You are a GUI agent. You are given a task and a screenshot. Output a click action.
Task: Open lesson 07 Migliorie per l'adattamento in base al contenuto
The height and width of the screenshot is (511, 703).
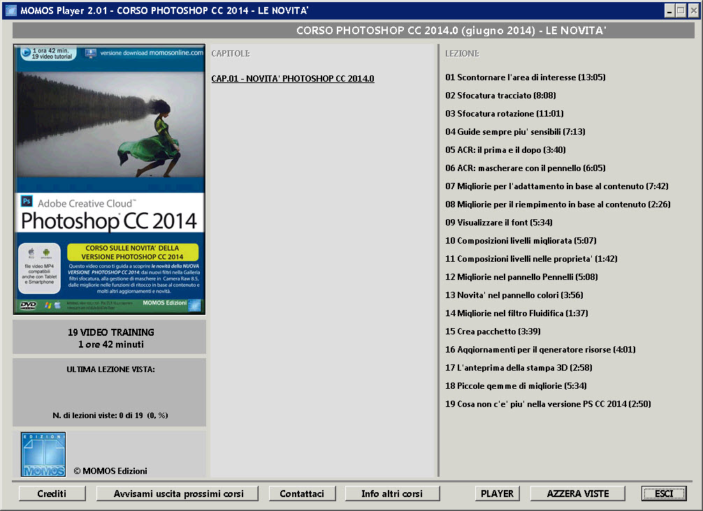coord(557,186)
